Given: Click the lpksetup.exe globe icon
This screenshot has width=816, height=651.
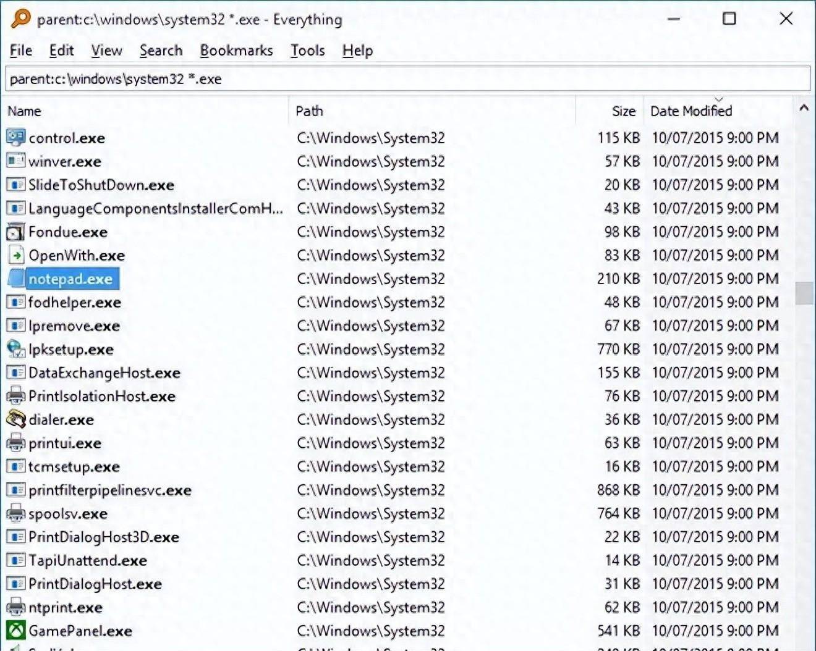Looking at the screenshot, I should tap(15, 349).
